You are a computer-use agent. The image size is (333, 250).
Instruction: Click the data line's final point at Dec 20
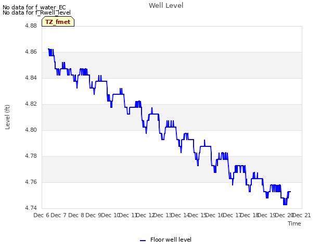[290, 192]
